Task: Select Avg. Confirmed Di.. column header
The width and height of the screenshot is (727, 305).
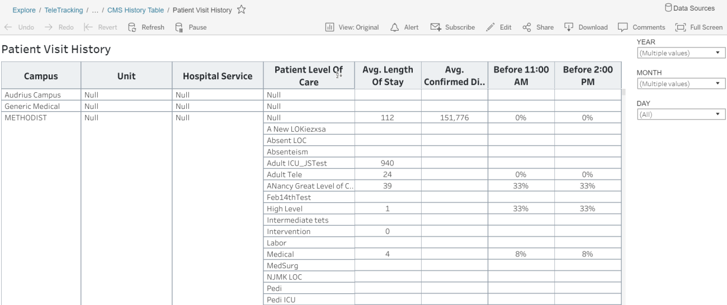Action: tap(455, 76)
